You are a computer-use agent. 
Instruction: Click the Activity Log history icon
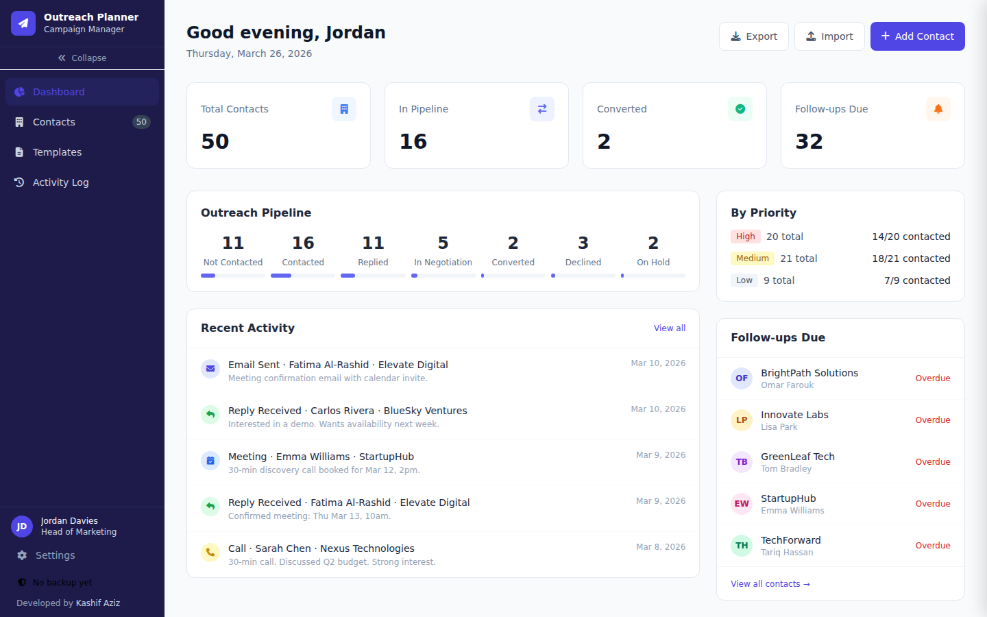coord(19,182)
